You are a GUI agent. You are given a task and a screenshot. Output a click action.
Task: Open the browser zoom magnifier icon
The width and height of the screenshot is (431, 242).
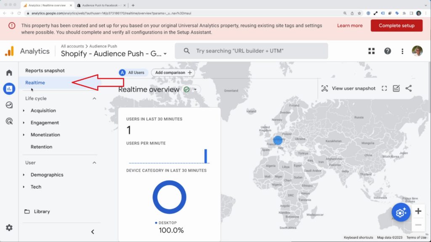coord(345,13)
